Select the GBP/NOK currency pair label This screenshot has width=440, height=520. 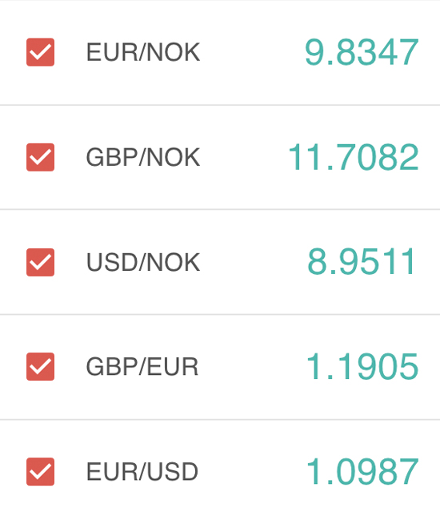point(143,157)
